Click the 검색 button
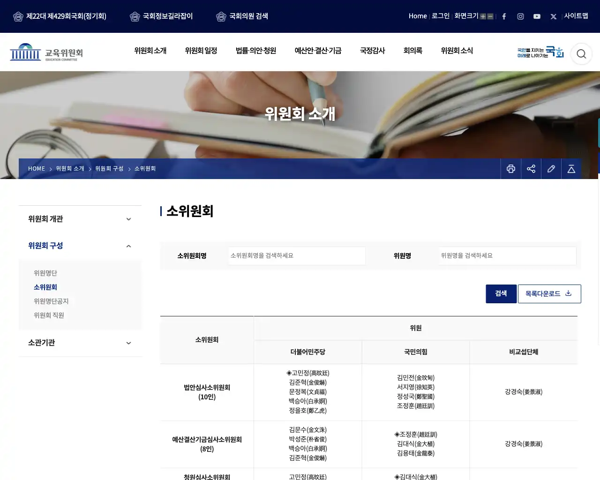This screenshot has width=600, height=480. pyautogui.click(x=501, y=294)
